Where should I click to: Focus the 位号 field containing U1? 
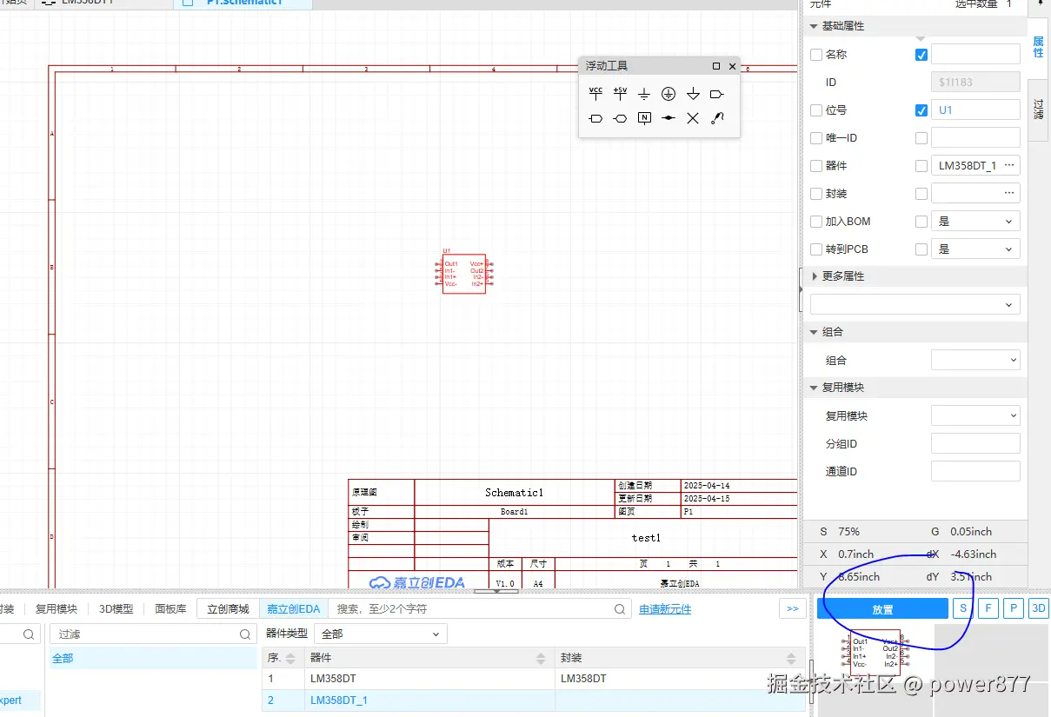point(975,110)
